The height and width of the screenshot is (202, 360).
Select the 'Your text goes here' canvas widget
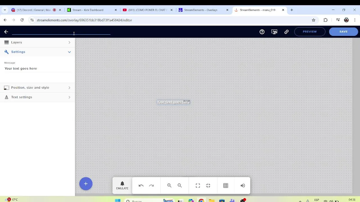tap(174, 102)
